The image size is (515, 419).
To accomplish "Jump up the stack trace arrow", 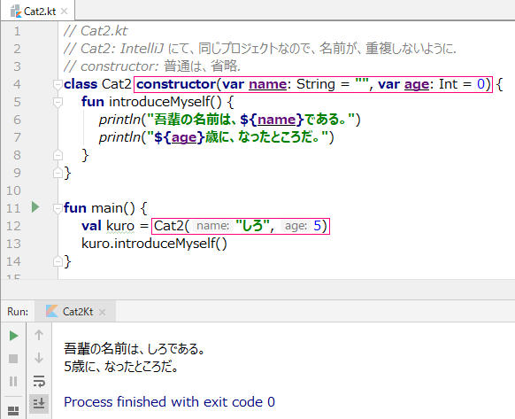I will (39, 335).
